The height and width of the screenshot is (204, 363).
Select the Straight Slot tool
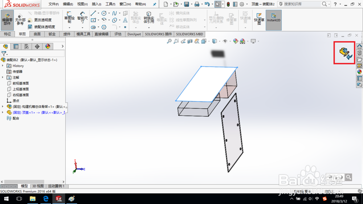[x=93, y=27]
